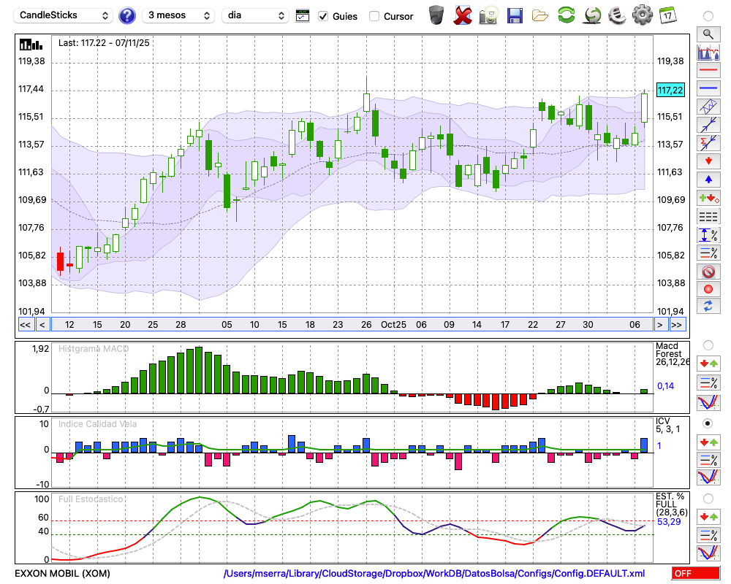Select the radio button beside Macd Forest panel

tap(708, 345)
